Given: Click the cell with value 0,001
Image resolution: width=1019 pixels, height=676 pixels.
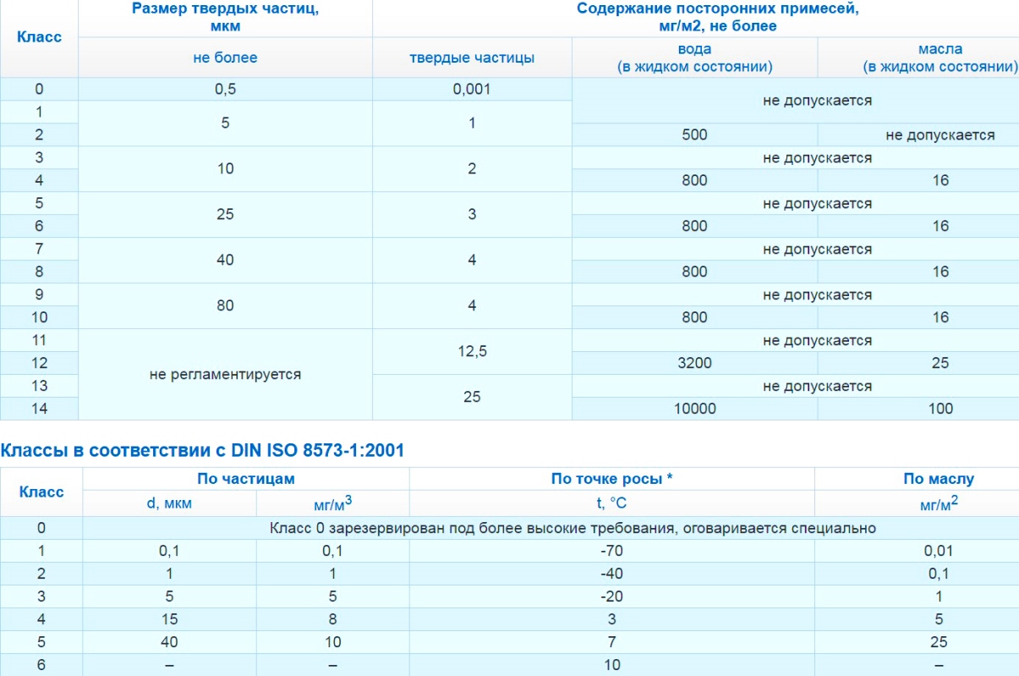Looking at the screenshot, I should [472, 89].
